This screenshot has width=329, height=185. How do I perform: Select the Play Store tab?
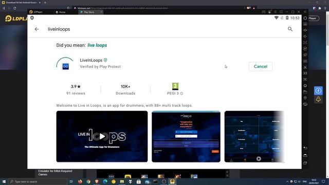pos(89,12)
